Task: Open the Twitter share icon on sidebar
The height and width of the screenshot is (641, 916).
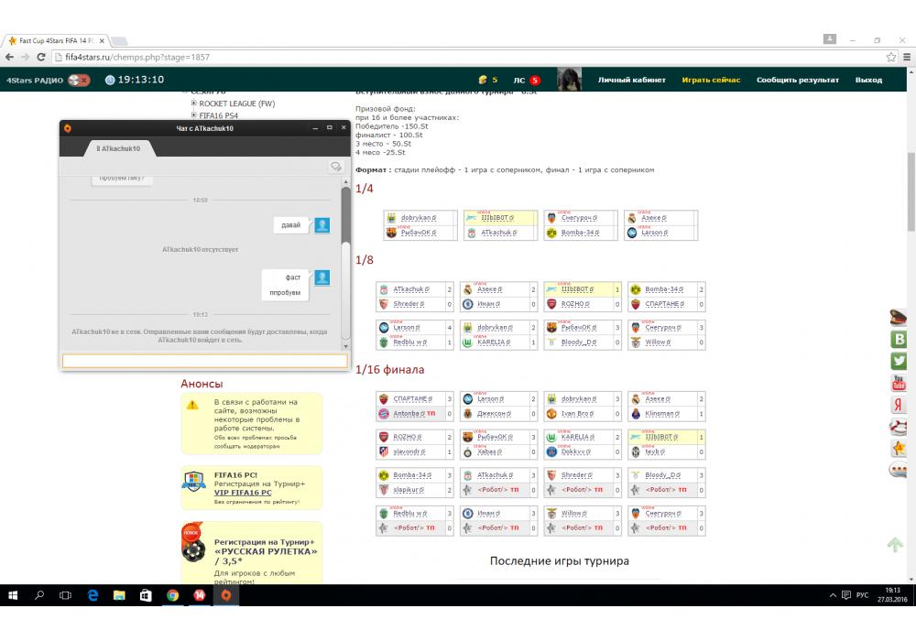Action: (899, 361)
